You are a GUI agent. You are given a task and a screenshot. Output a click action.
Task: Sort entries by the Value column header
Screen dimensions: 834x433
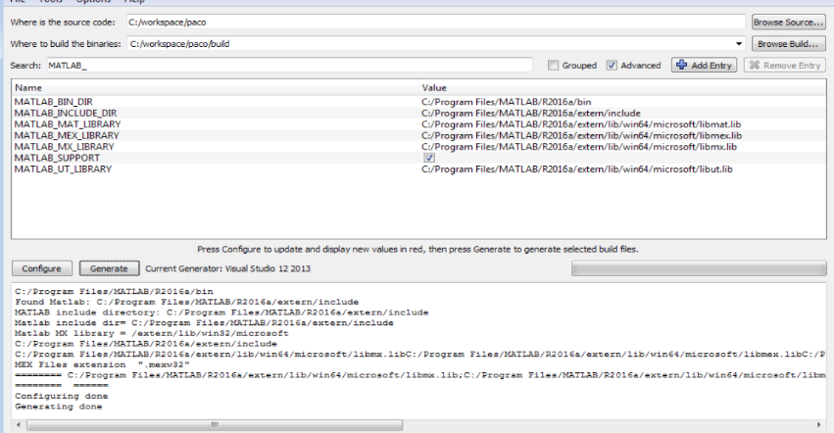pyautogui.click(x=622, y=88)
